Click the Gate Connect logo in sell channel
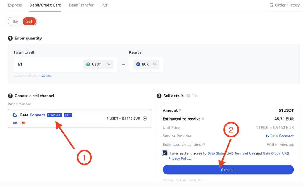Screen dimensions: 304x186 [x=15, y=115]
